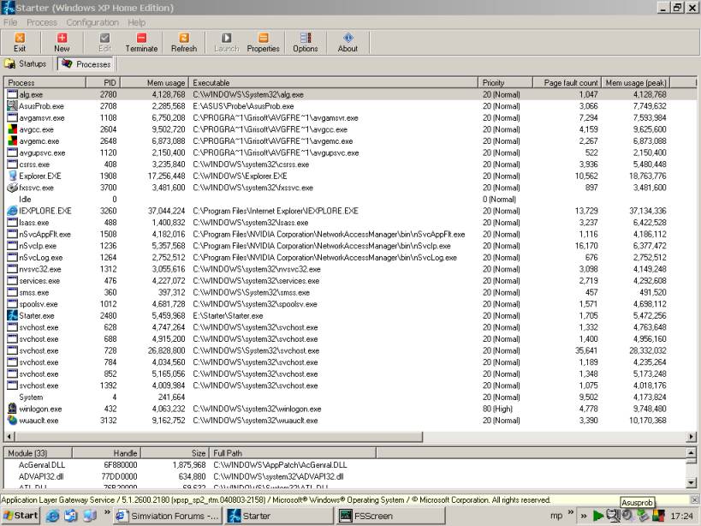The width and height of the screenshot is (701, 526).
Task: Switch to the Startups tab
Action: coord(27,64)
